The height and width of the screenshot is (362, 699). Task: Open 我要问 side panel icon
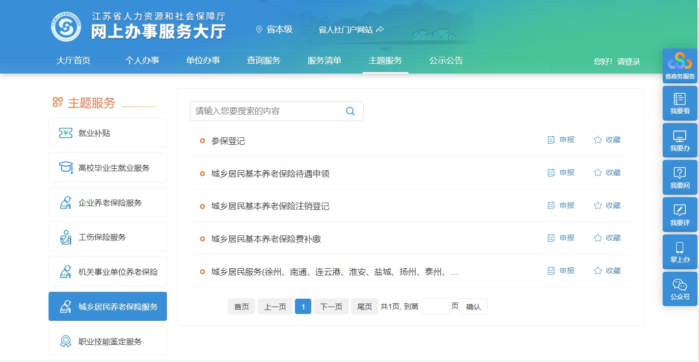[x=680, y=178]
